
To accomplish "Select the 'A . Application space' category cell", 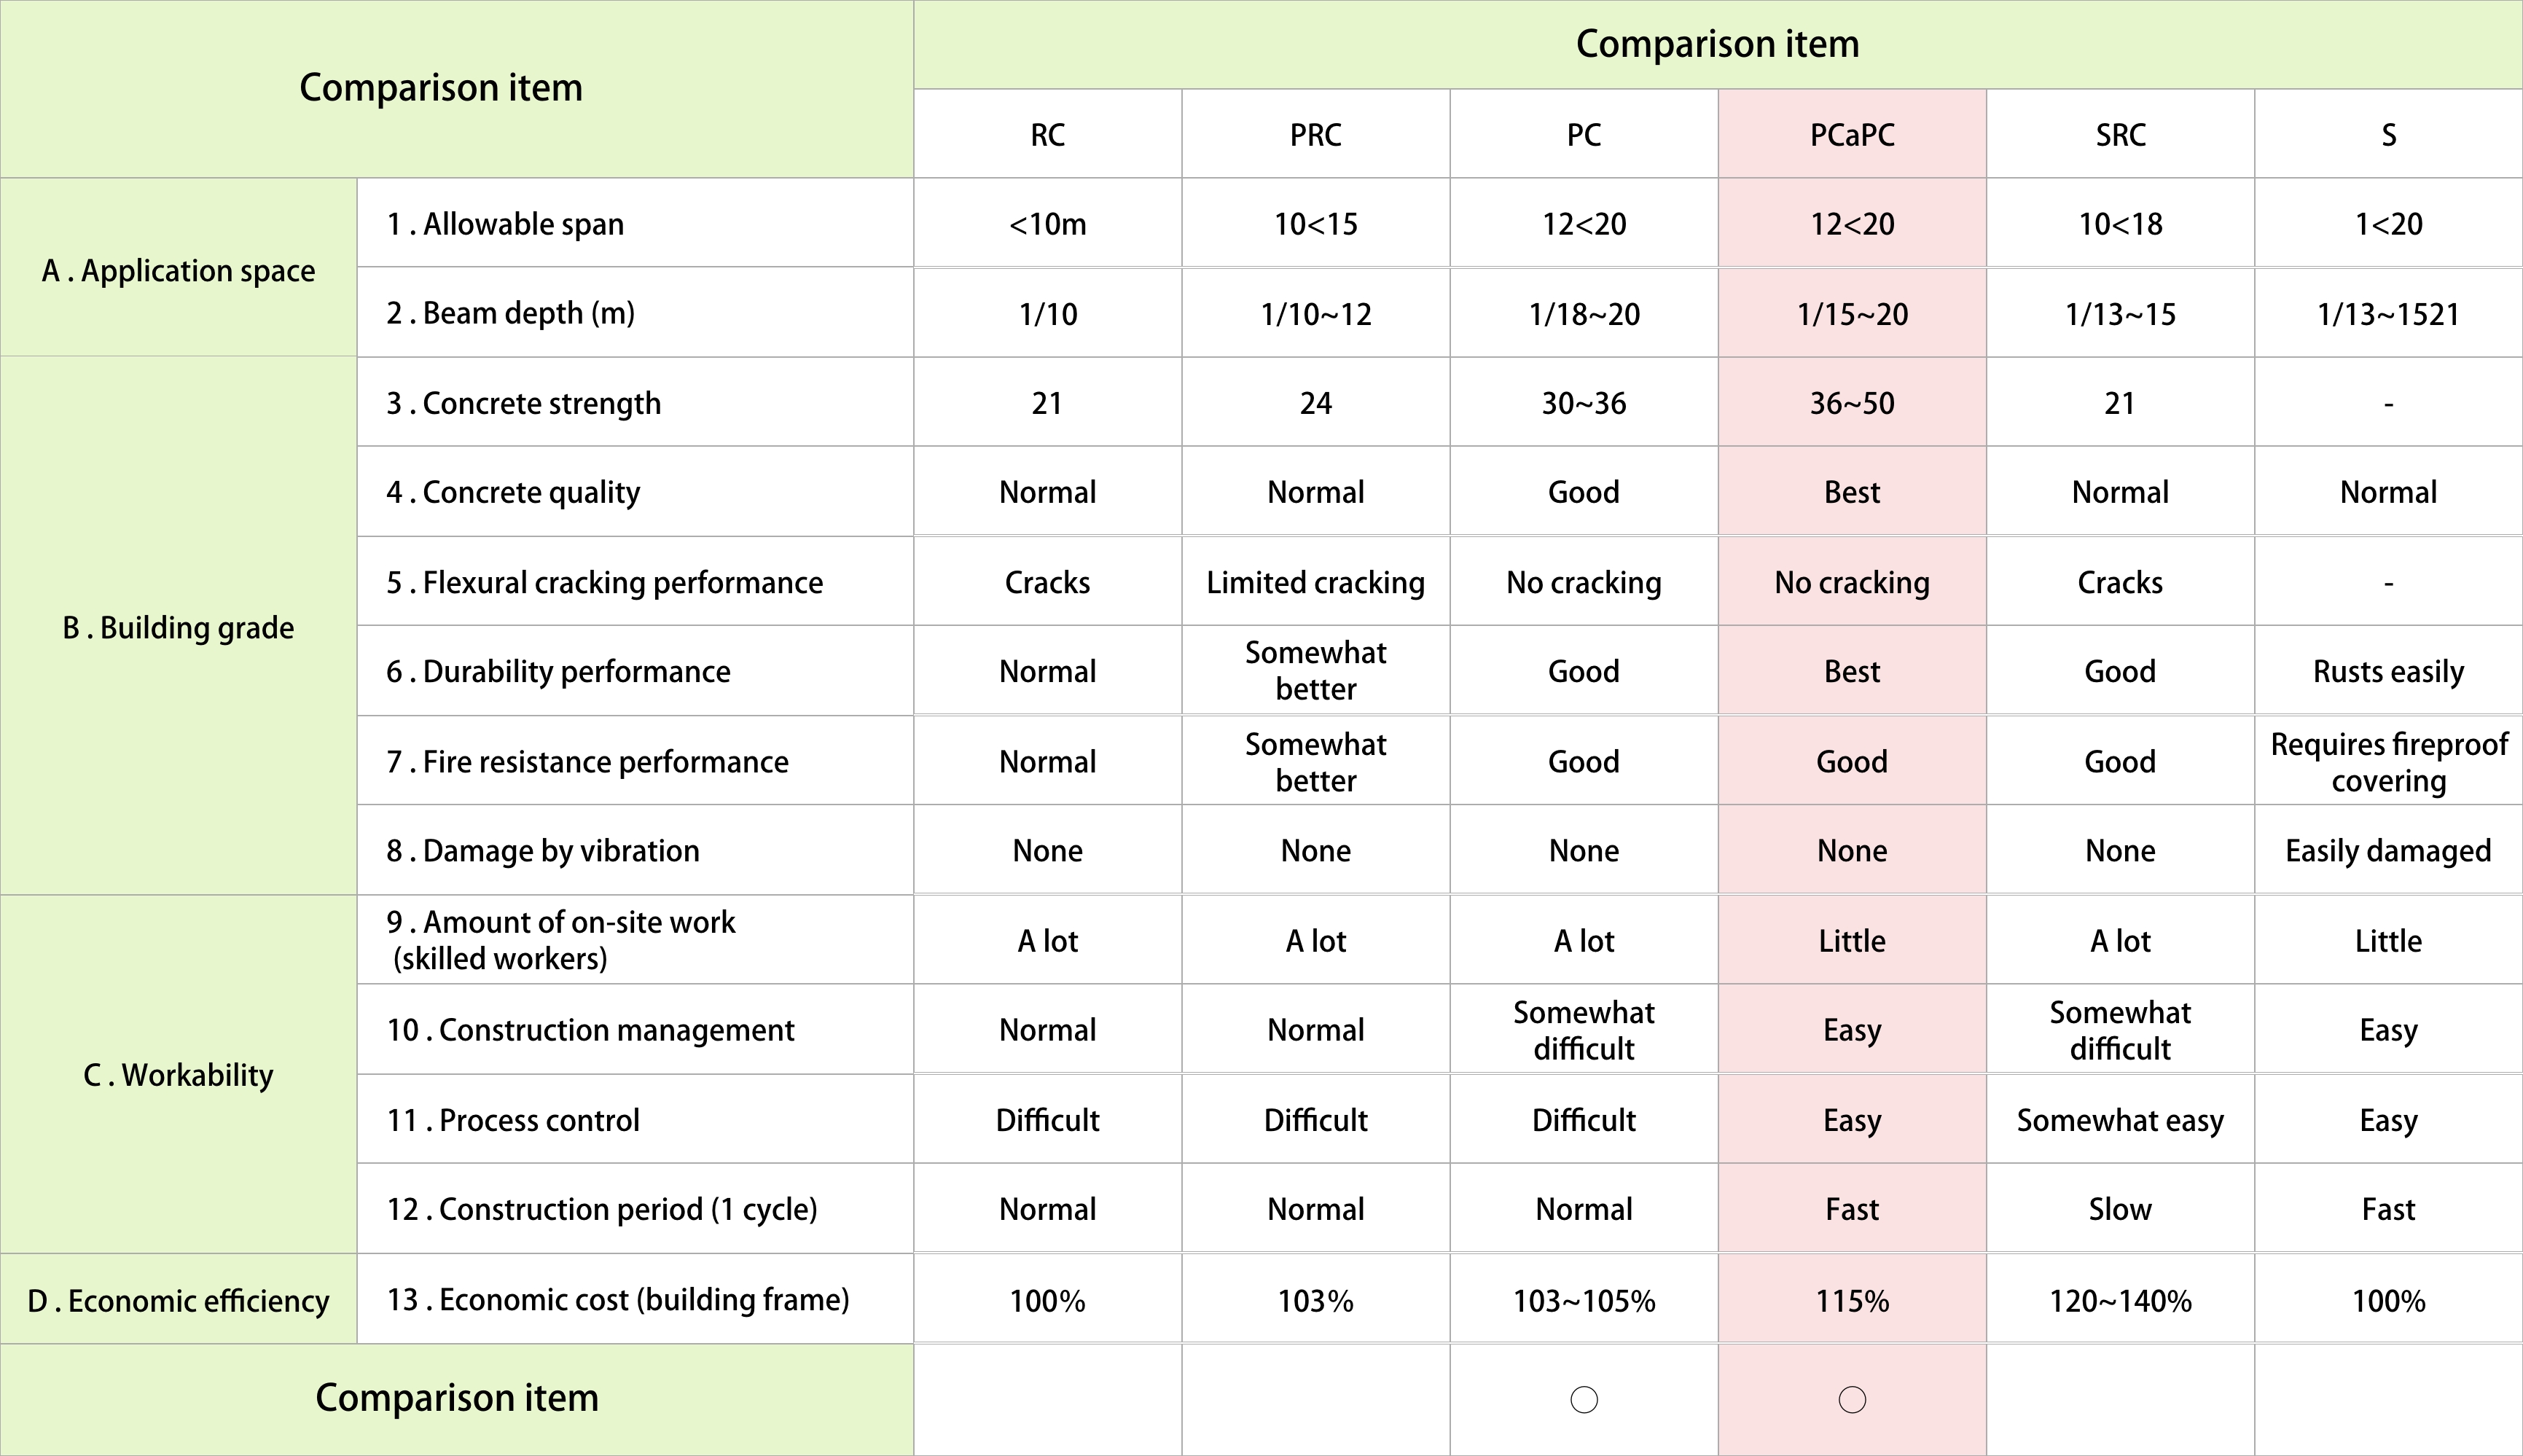I will click(178, 270).
